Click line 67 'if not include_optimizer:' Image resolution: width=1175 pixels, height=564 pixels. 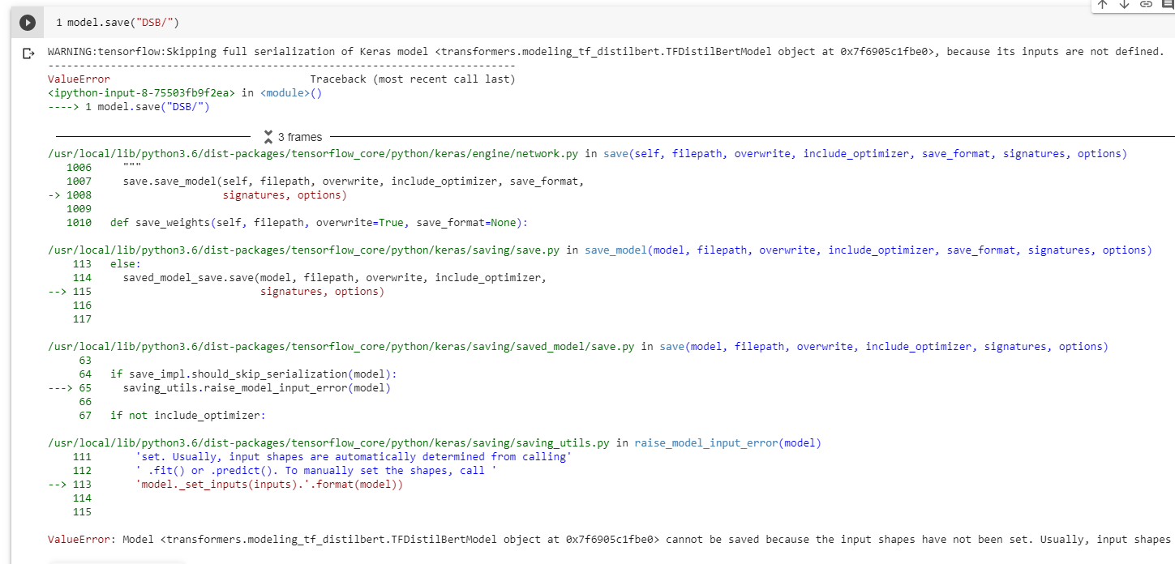tap(188, 416)
